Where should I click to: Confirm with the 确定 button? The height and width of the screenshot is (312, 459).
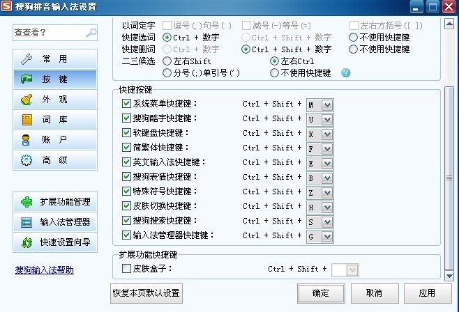click(x=321, y=293)
